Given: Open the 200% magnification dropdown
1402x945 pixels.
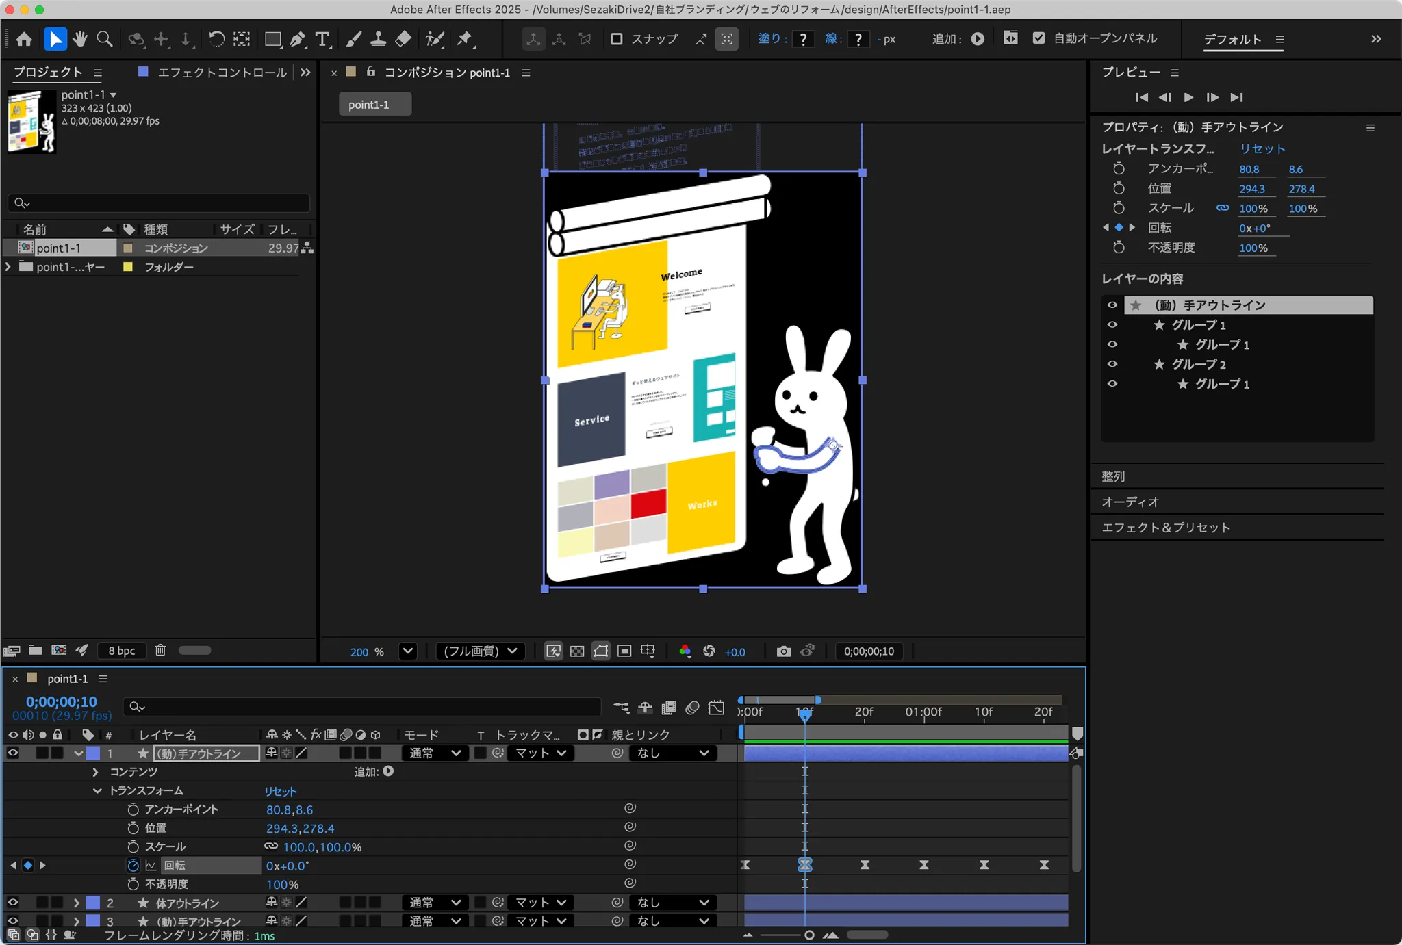Looking at the screenshot, I should click(x=408, y=651).
